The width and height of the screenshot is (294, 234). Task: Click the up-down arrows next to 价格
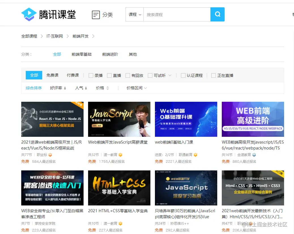[107, 88]
